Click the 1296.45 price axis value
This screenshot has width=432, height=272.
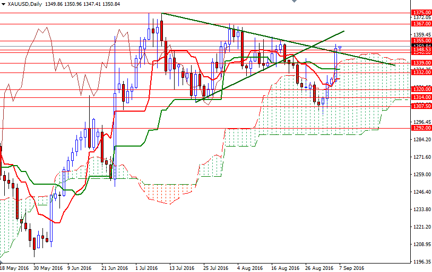[x=422, y=122]
